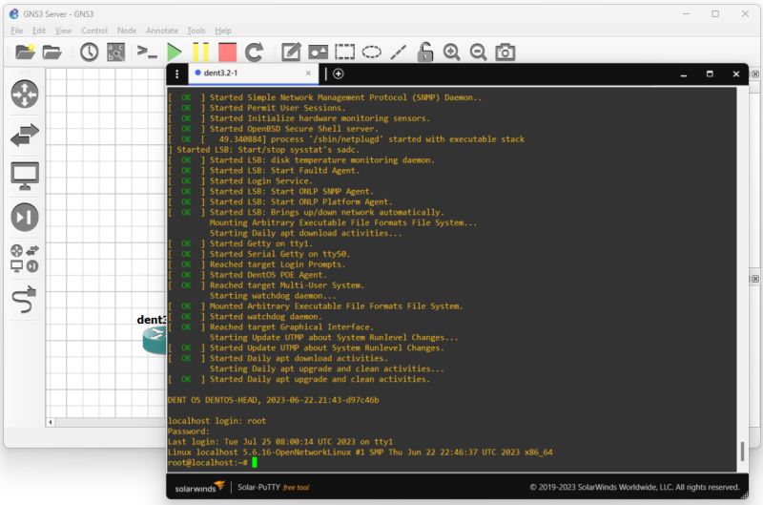Click the terminal vertical scrollbar thumb
The width and height of the screenshot is (763, 505).
point(742,451)
